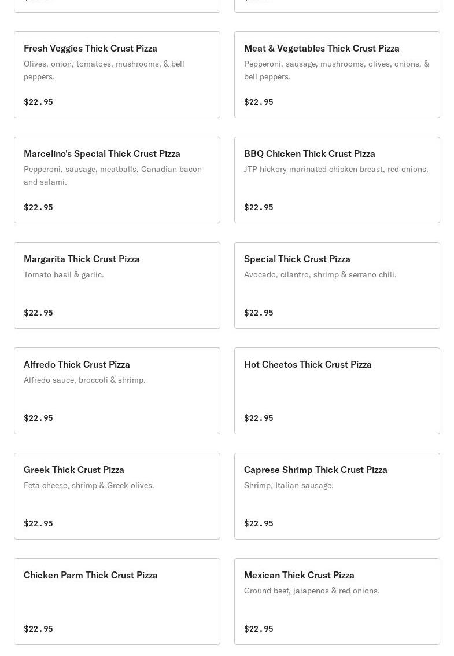The image size is (454, 656).
Task: Click the "Ground beef, jalapenos & red onions" text
Action: [312, 591]
